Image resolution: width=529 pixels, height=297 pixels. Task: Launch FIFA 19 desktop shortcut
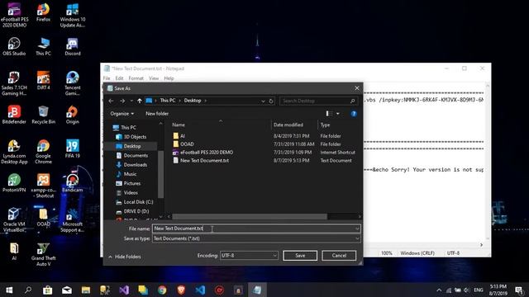coord(73,148)
